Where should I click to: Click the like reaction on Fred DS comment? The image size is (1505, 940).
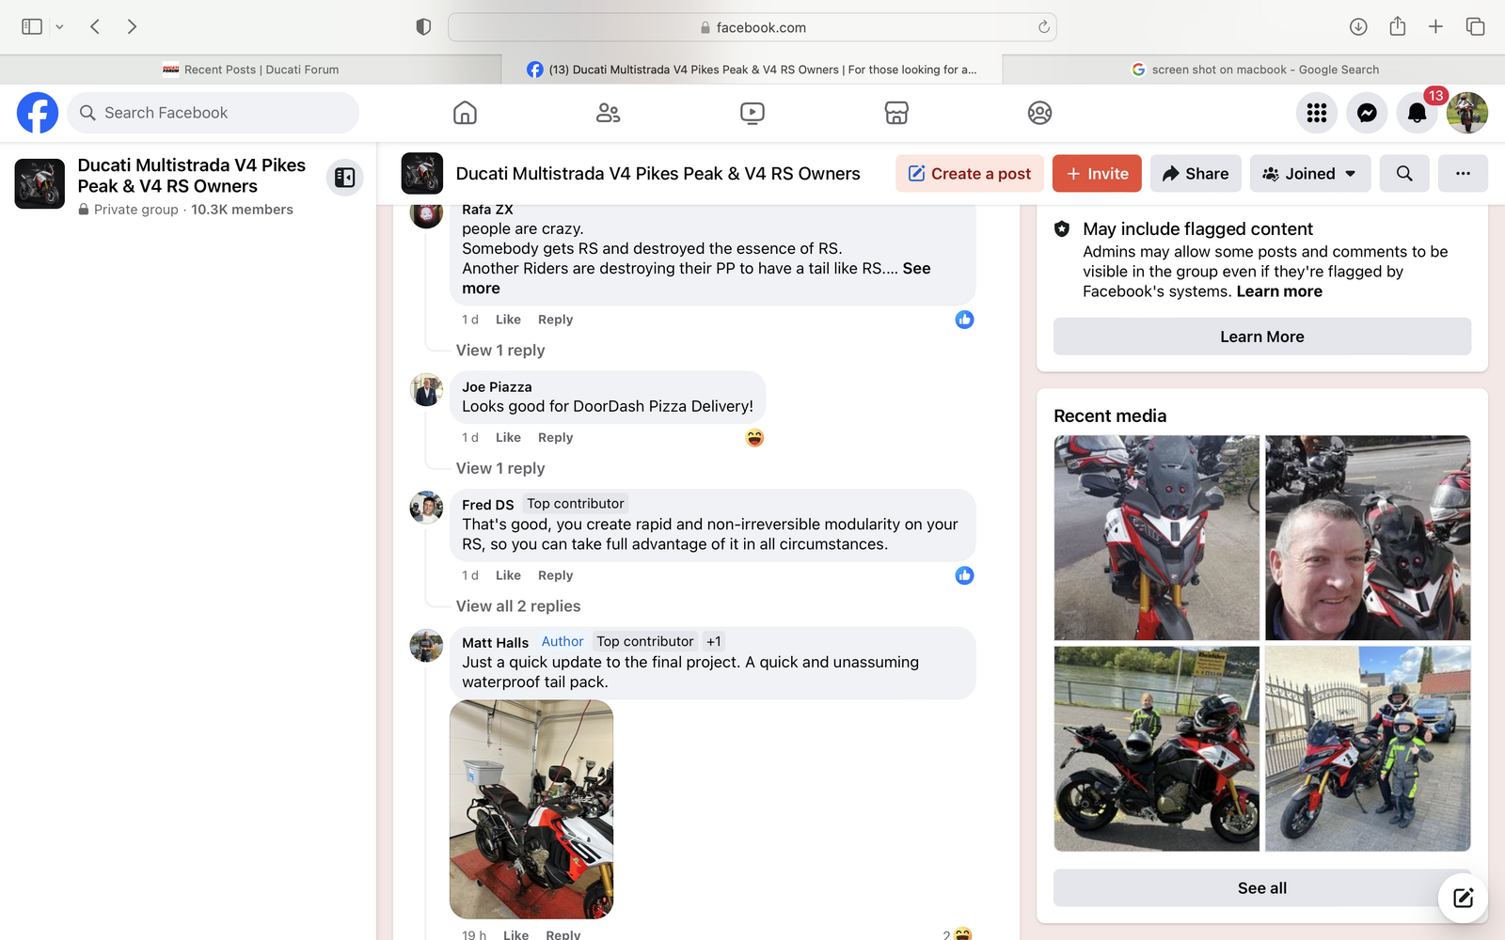point(964,575)
